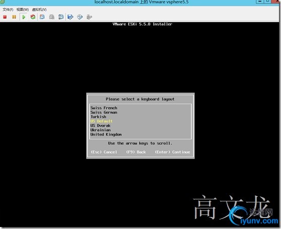Click the USB device connection icon
Image resolution: width=281 pixels, height=229 pixels.
click(89, 17)
